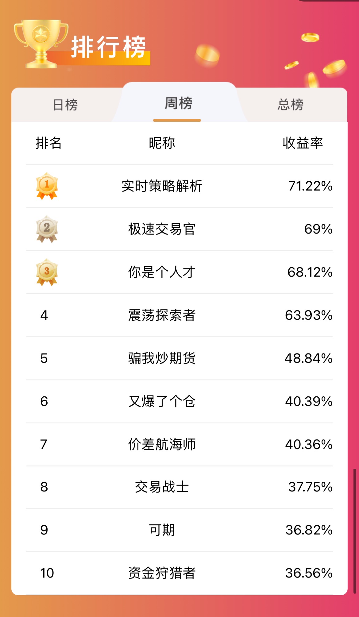Click the 收益率 column header
The height and width of the screenshot is (617, 359).
click(x=303, y=143)
